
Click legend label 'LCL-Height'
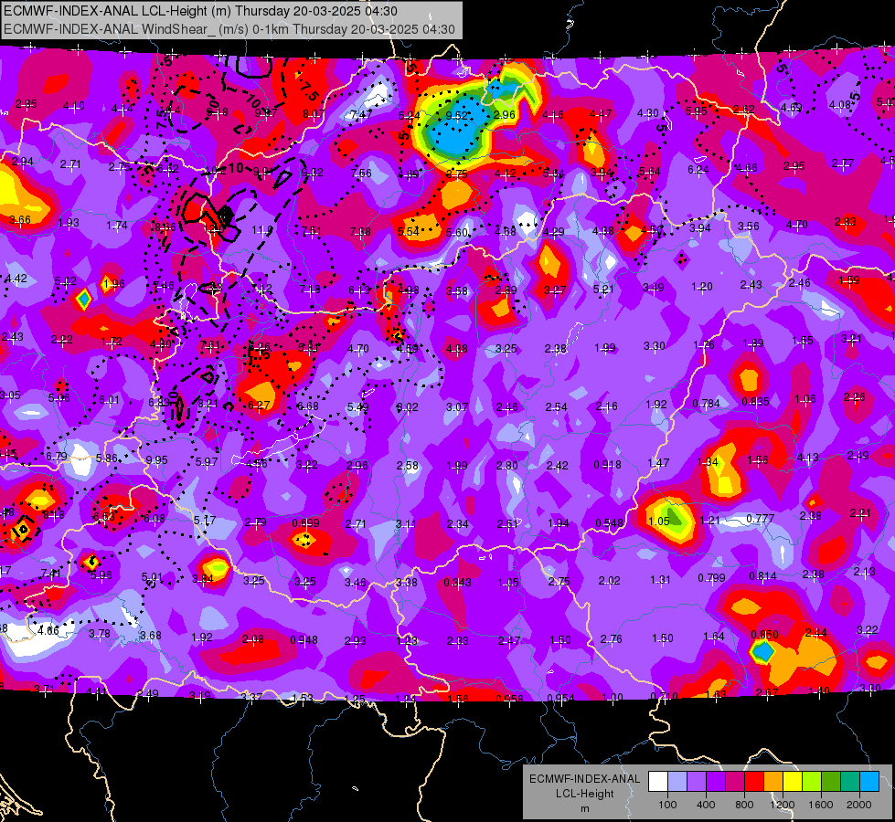coord(584,794)
